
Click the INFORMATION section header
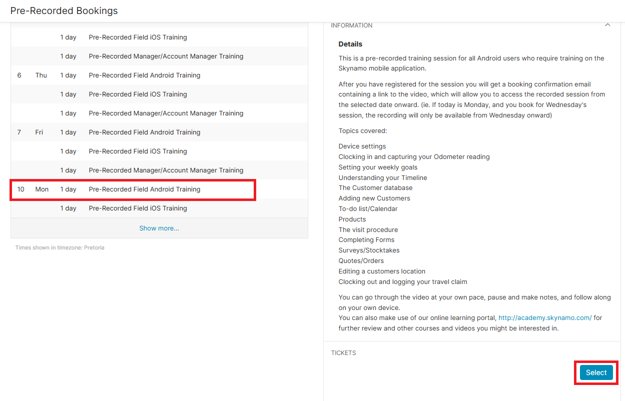[x=352, y=25]
